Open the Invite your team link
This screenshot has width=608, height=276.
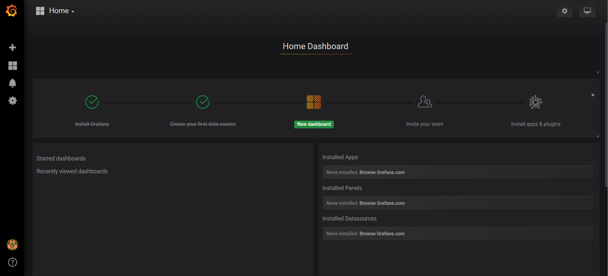click(x=425, y=124)
